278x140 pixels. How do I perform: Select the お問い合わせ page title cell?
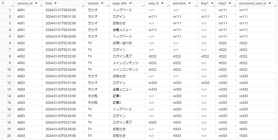click(x=122, y=43)
